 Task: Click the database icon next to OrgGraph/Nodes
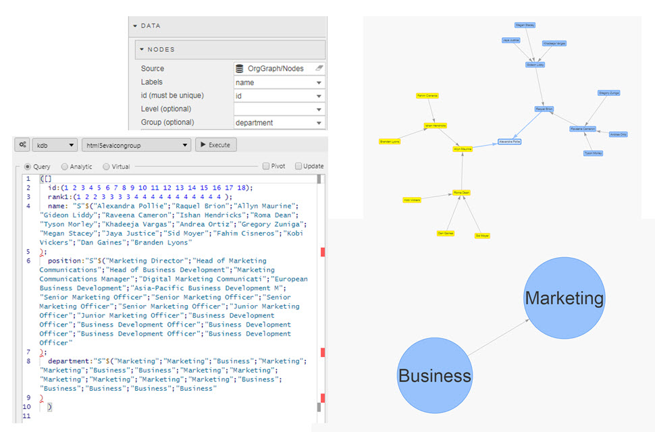click(239, 68)
